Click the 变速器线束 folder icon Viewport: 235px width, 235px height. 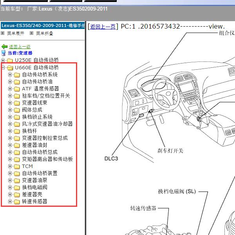point(17,103)
